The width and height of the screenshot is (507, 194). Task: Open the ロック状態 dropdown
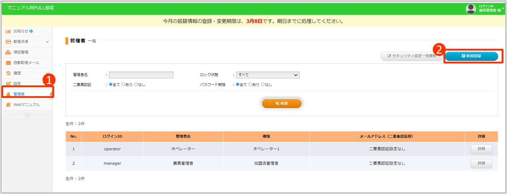coord(267,75)
